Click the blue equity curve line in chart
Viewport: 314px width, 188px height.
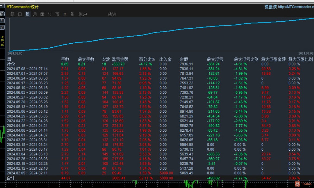point(163,31)
